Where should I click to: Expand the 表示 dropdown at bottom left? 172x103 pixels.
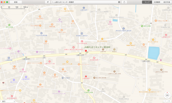tap(8, 101)
